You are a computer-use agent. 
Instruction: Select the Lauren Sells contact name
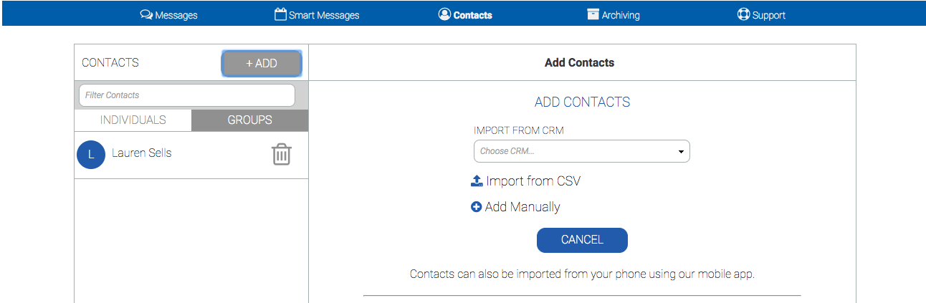142,153
